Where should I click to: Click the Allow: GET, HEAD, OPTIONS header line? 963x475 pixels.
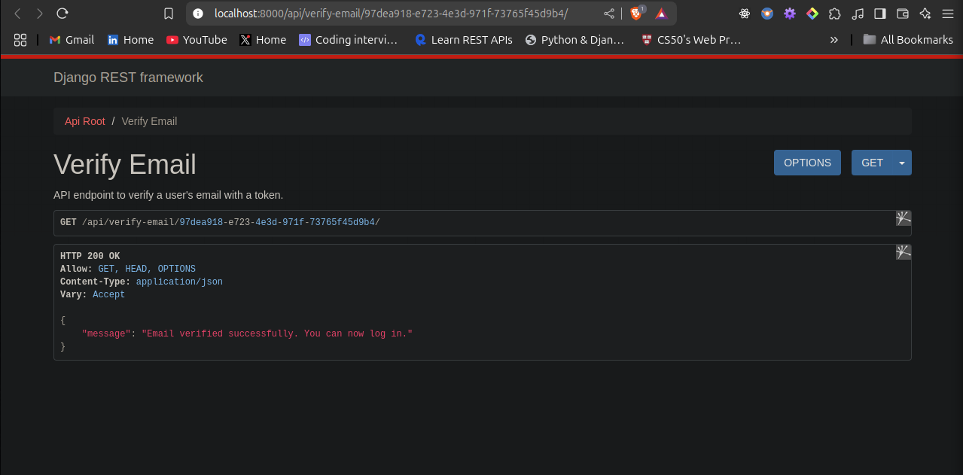click(128, 269)
